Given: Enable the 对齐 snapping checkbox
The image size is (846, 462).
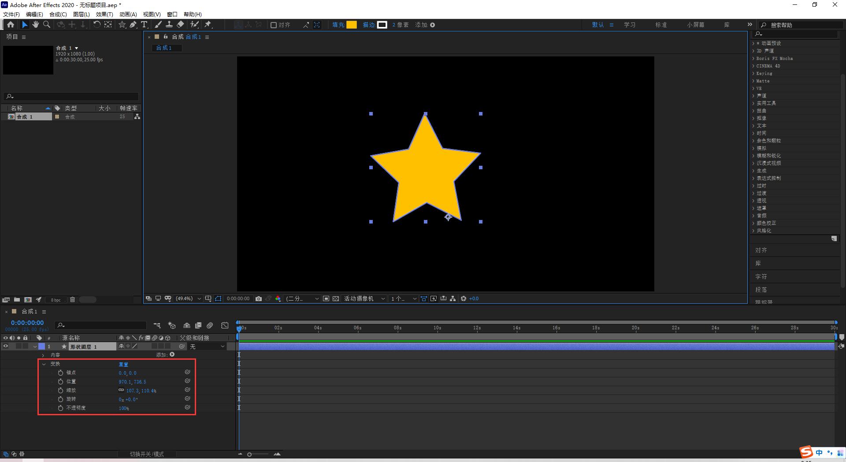Looking at the screenshot, I should tap(274, 25).
